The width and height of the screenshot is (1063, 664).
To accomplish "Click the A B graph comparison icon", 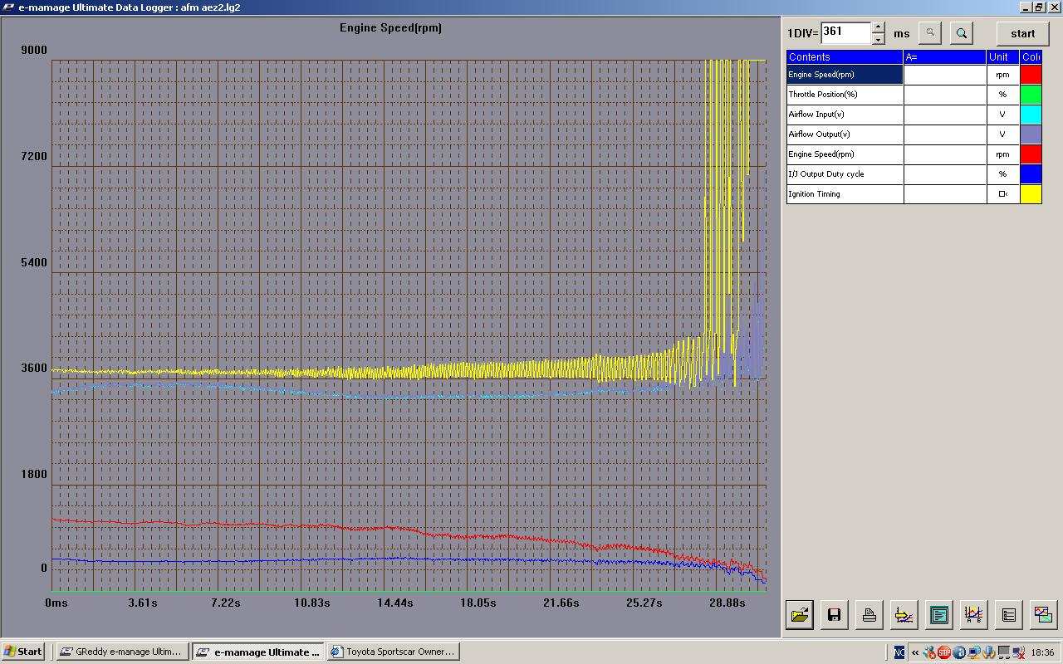I will (x=972, y=614).
